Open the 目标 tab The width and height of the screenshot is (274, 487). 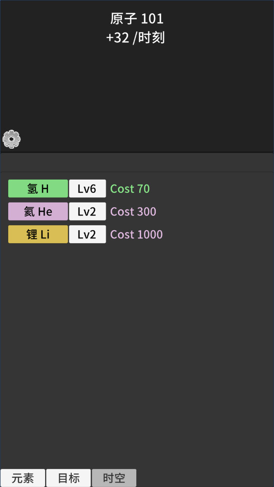point(68,478)
